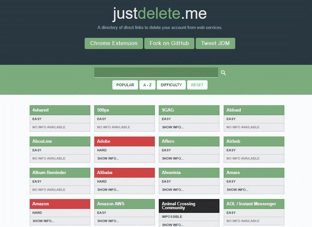
Task: Open Fork on GitHub button
Action: [169, 43]
